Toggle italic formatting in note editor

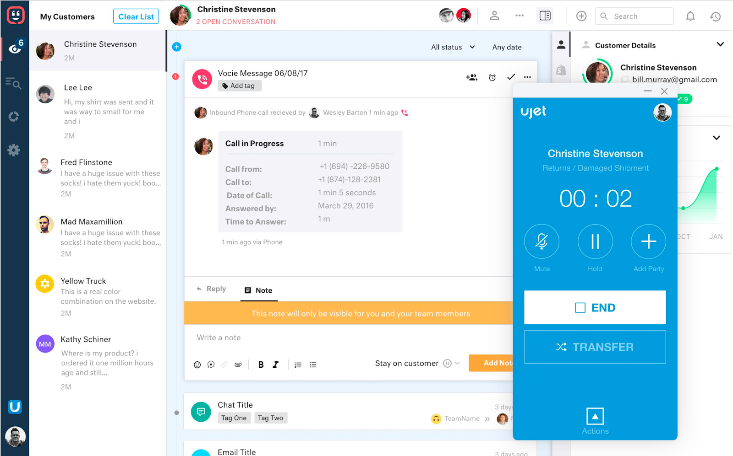pyautogui.click(x=275, y=365)
